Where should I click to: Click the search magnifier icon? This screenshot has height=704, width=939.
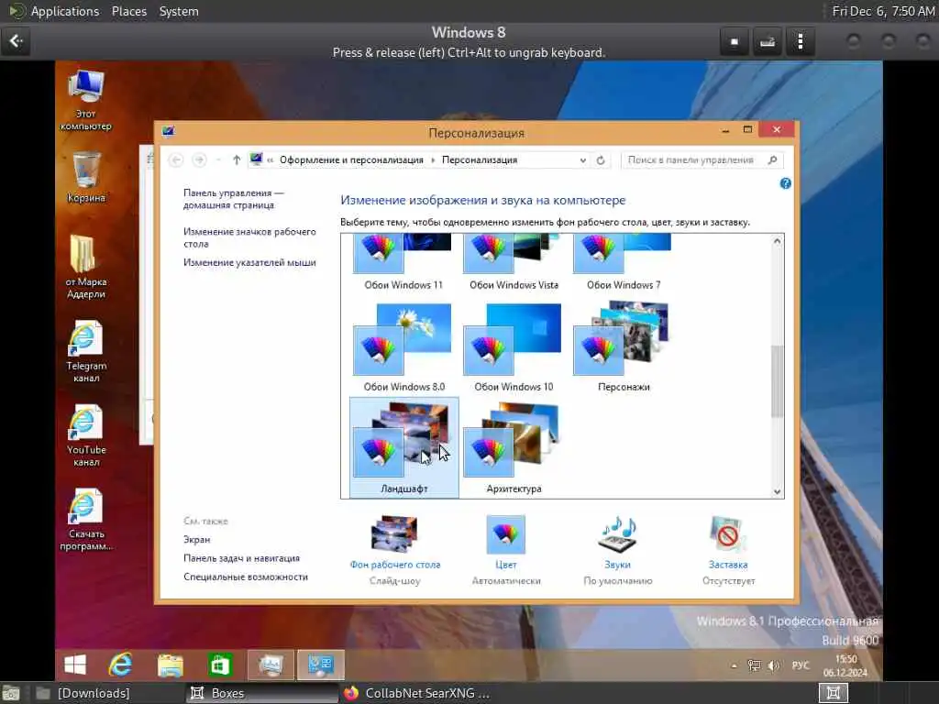point(772,159)
